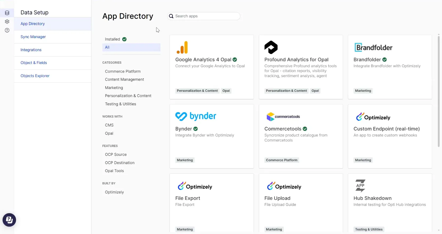Screen dimensions: 442x234
Task: Filter by Personalization & Content category
Action: point(128,96)
